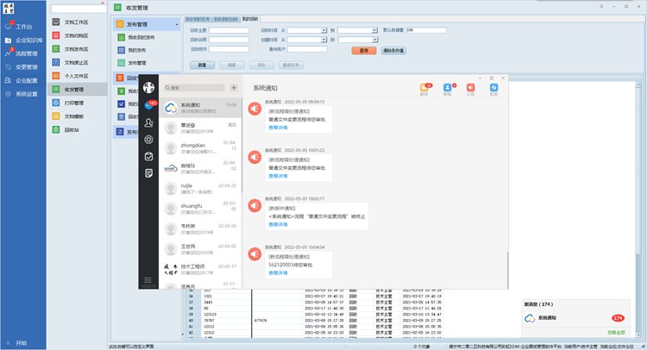Open 回收站 in the document list
Viewport: 647px width, 350px height.
[72, 128]
